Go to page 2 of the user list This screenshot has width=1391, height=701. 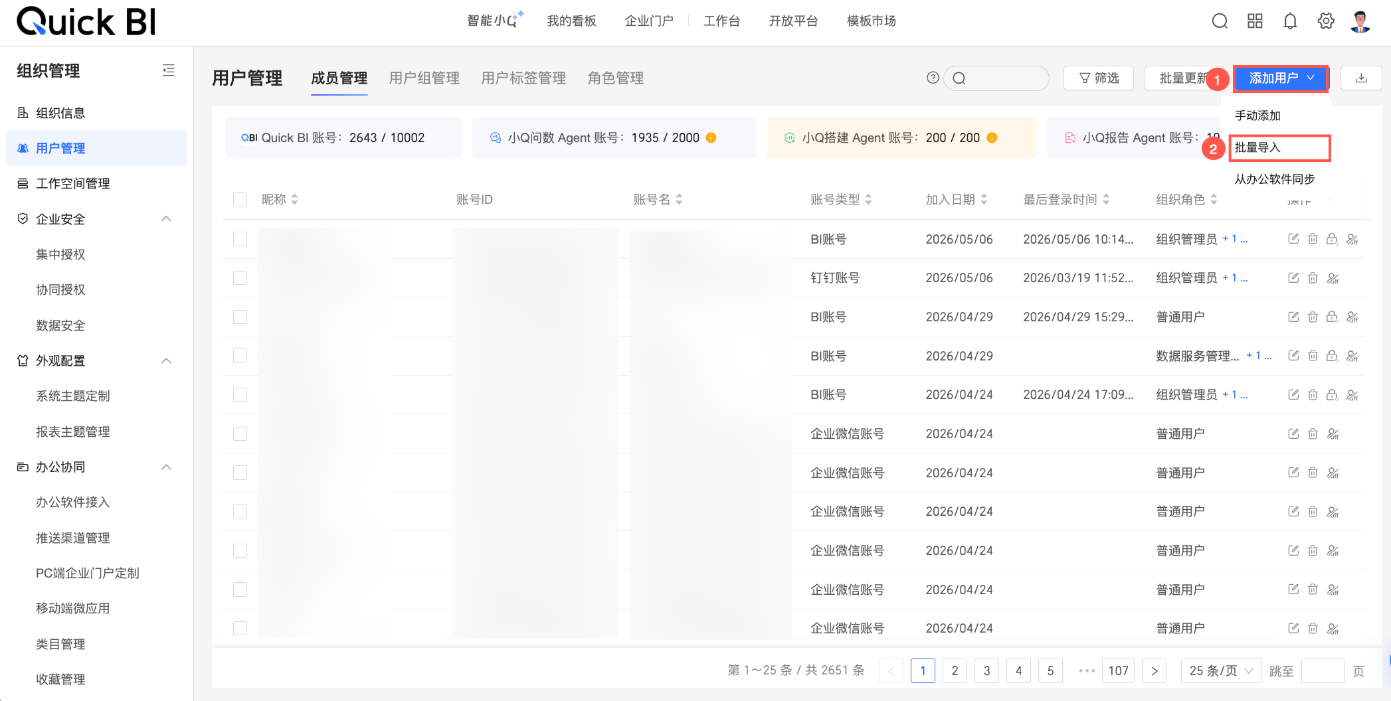pyautogui.click(x=955, y=670)
